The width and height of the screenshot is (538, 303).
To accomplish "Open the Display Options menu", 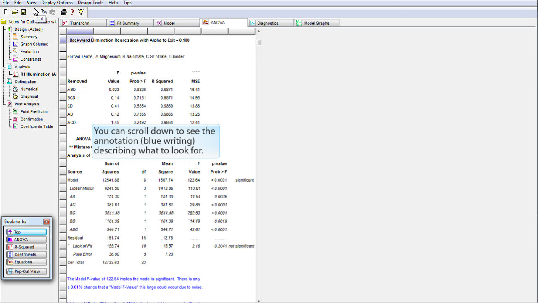I will coord(57,3).
